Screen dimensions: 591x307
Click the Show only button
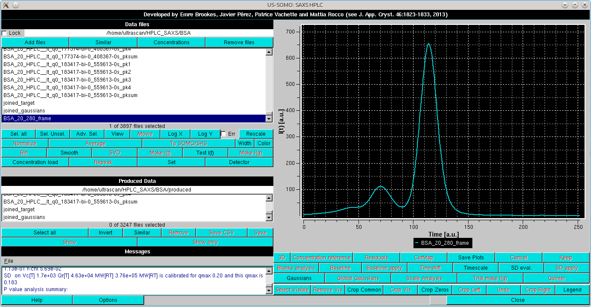point(205,242)
